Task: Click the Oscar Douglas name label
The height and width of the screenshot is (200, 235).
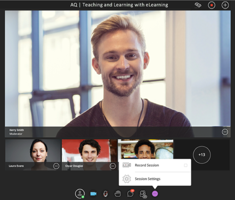Action: click(x=74, y=166)
